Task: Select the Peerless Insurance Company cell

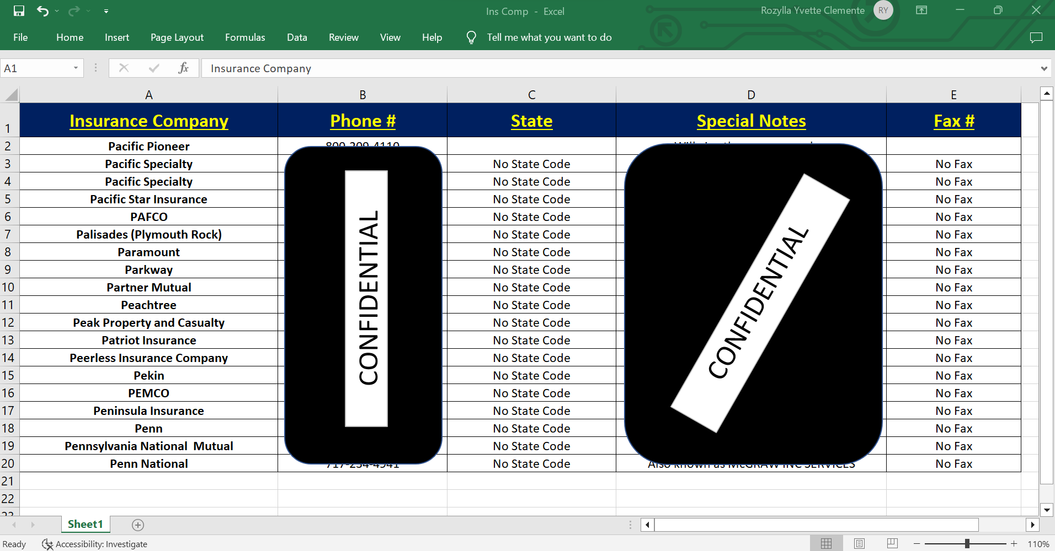Action: pyautogui.click(x=149, y=358)
